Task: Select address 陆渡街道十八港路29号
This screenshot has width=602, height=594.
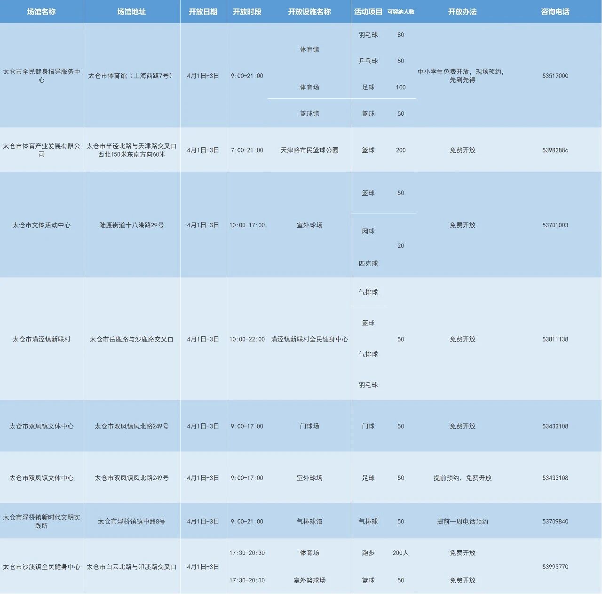Action: click(x=131, y=225)
